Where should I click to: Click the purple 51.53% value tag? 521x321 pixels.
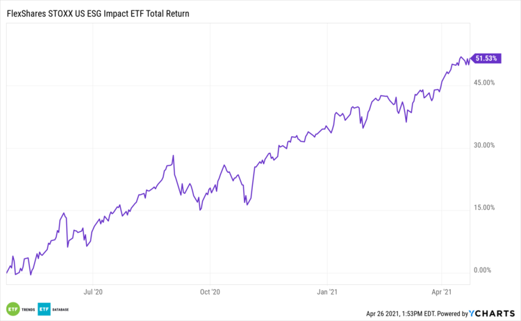click(x=485, y=58)
